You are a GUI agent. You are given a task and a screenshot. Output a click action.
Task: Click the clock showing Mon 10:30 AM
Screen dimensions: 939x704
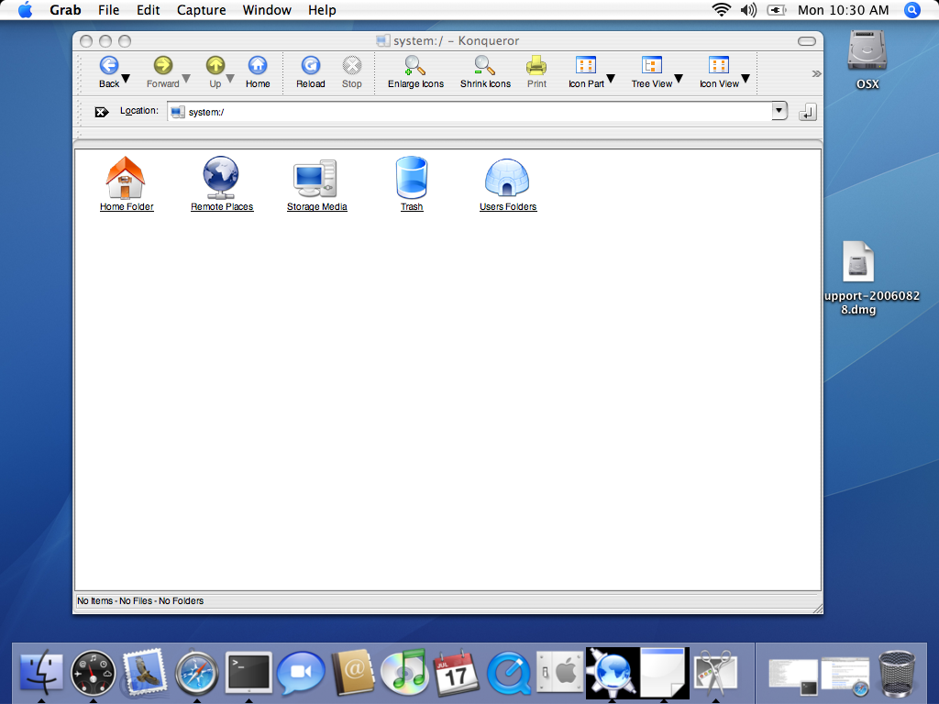tap(844, 10)
